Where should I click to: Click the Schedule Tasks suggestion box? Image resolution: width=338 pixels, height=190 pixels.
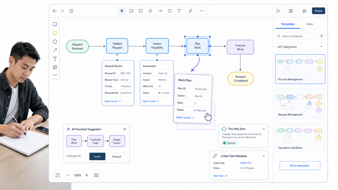(95, 141)
